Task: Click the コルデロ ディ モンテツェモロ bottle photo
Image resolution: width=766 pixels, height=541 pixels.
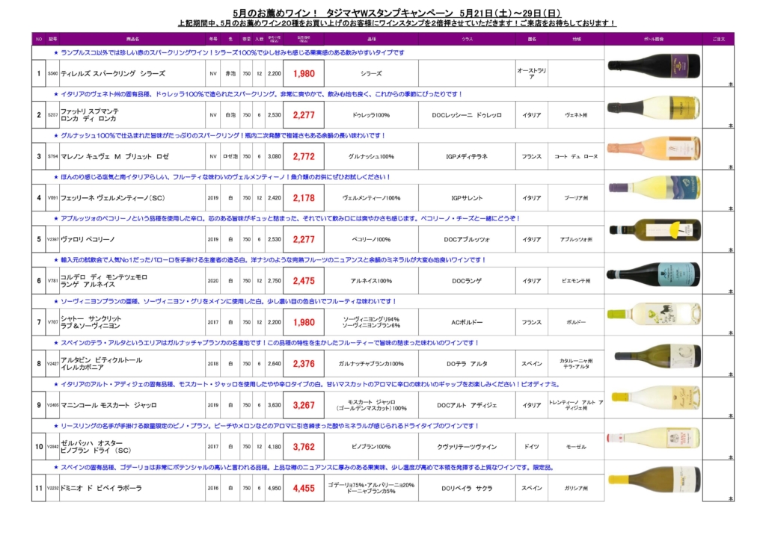Action: point(653,274)
